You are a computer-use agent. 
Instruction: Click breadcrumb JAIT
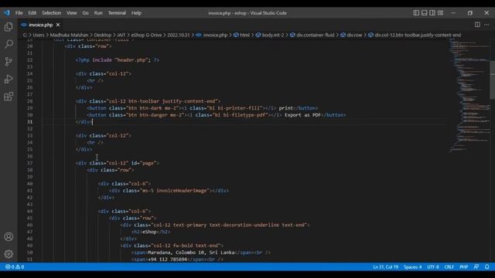[121, 35]
